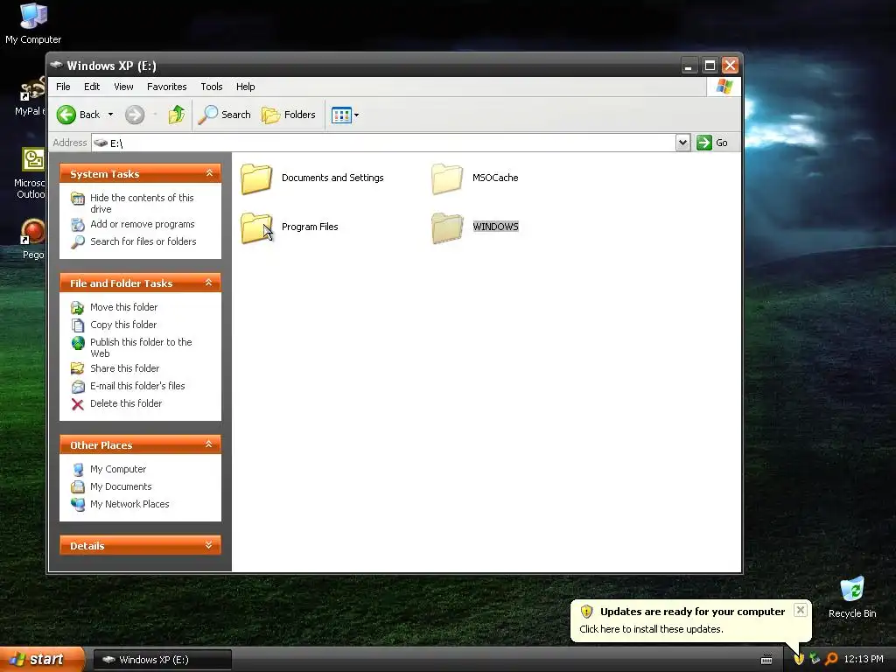
Task: Click Publish this folder to the Web
Action: pos(141,347)
